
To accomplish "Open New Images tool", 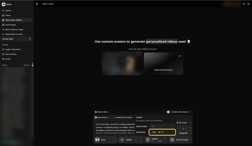I will tap(17, 25).
